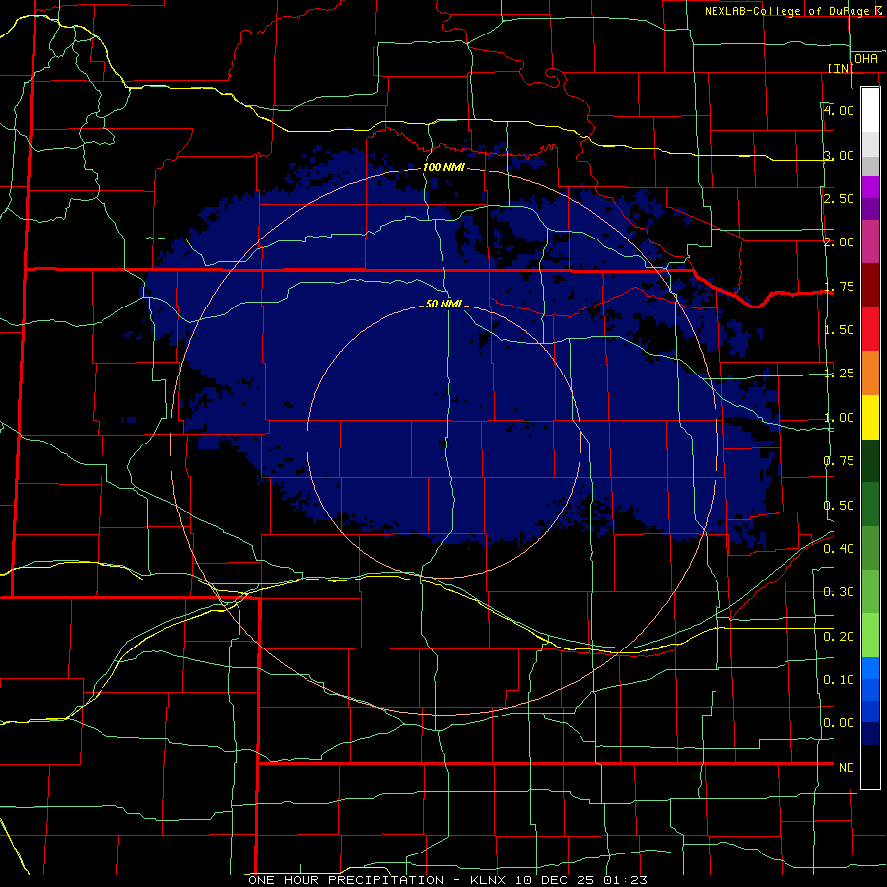
Task: Click the ND legend label
Action: [x=847, y=767]
